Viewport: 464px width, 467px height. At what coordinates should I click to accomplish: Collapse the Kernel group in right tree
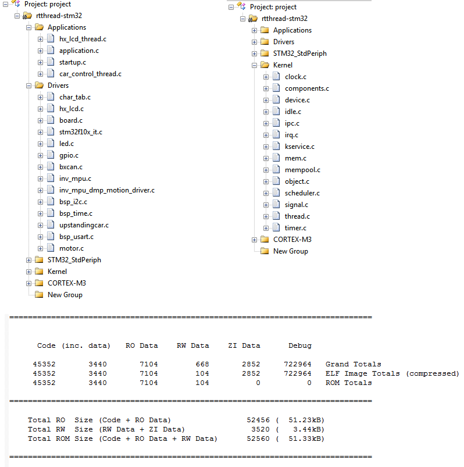coord(254,66)
